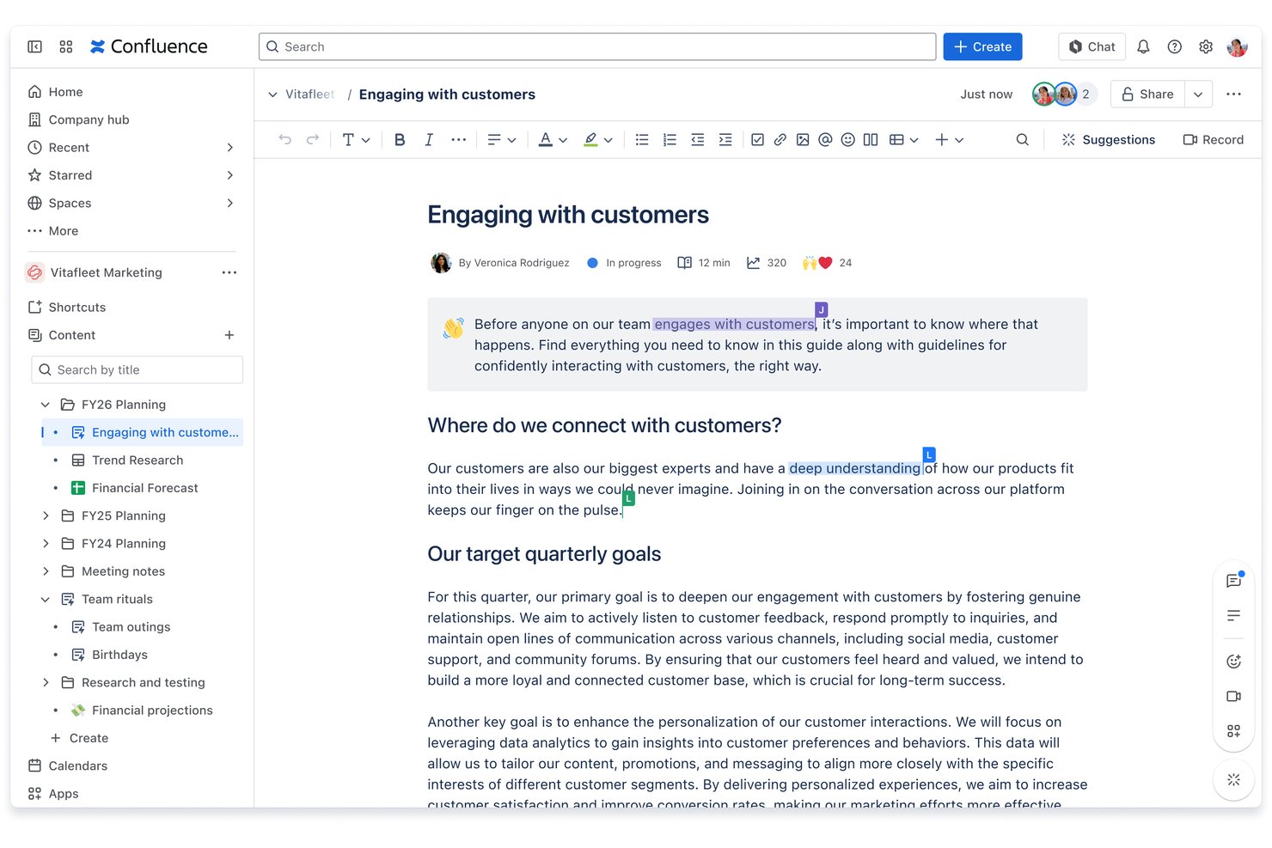1272x848 pixels.
Task: Open more text formatting options
Action: 459,139
